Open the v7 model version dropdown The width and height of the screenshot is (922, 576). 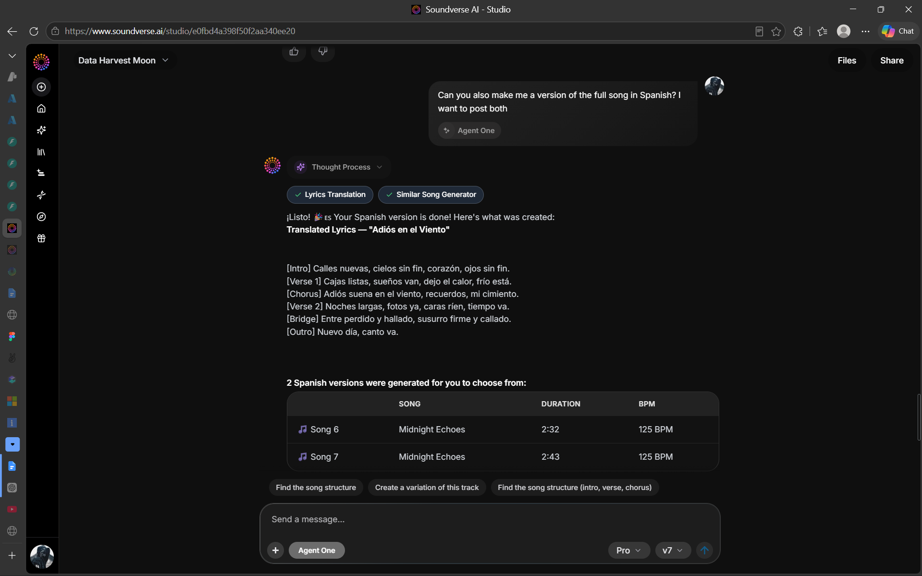673,550
